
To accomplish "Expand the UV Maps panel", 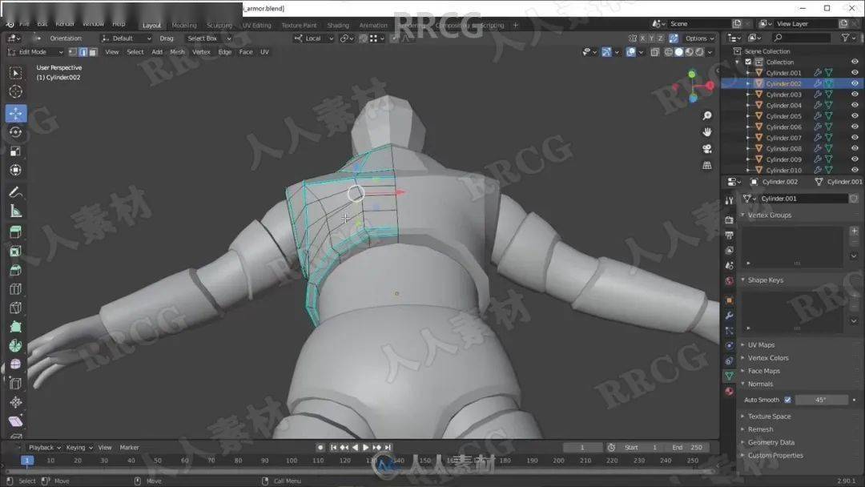I will pyautogui.click(x=761, y=344).
